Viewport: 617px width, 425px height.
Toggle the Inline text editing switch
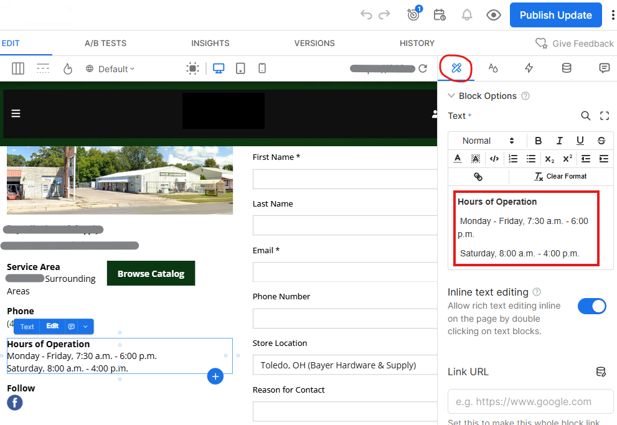pyautogui.click(x=591, y=306)
